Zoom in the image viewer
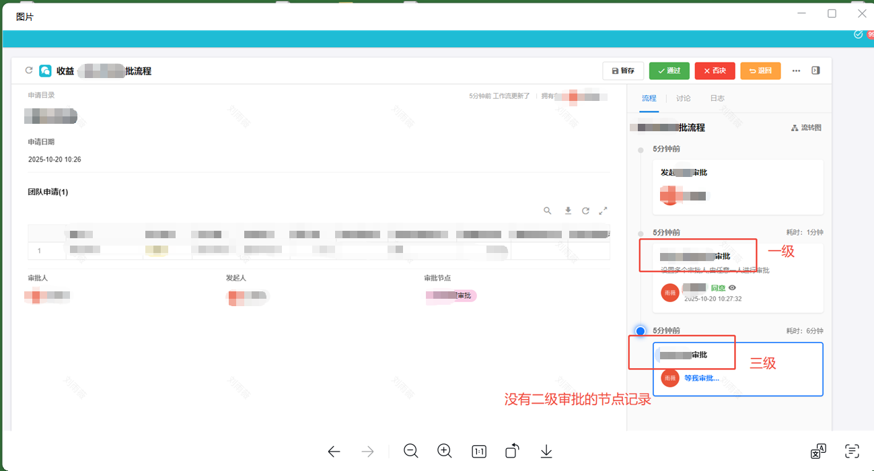Viewport: 874px width, 471px height. pos(445,451)
